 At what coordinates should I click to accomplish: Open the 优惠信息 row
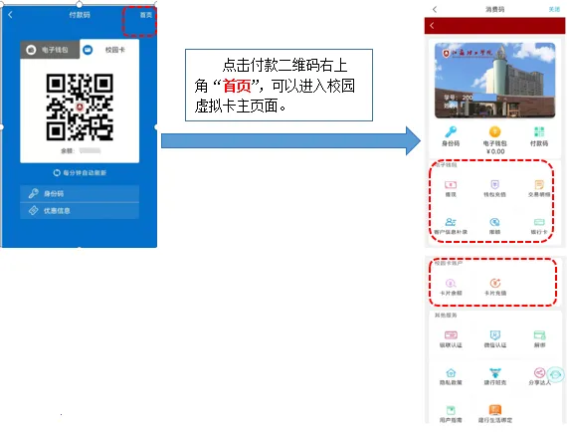pyautogui.click(x=80, y=211)
